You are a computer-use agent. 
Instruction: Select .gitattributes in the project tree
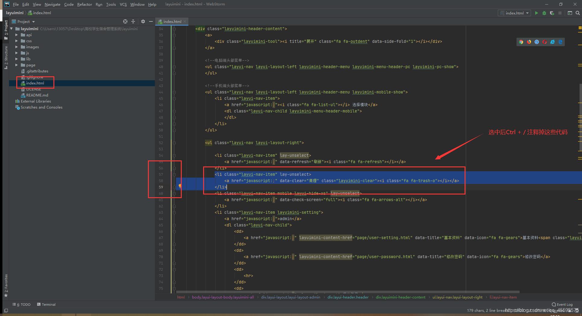click(82, 71)
